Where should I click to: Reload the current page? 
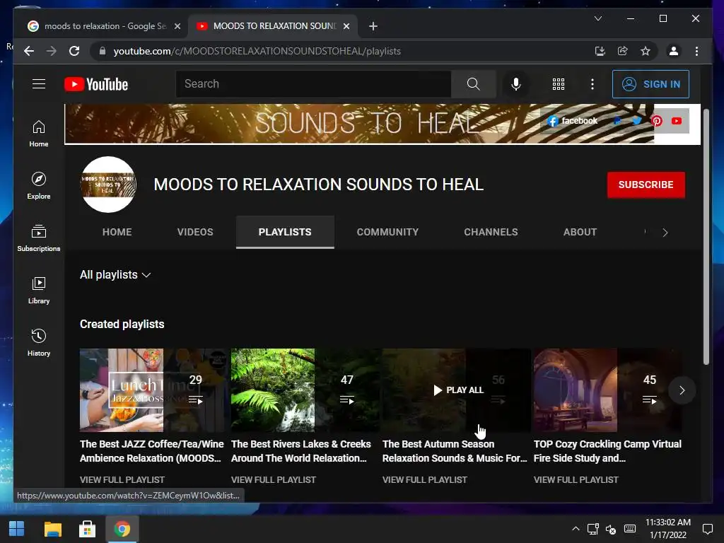74,51
